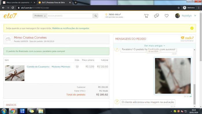Viewport: 202px width, 114px height.
Task: Click the quantity 50 cell
Action: click(77, 67)
